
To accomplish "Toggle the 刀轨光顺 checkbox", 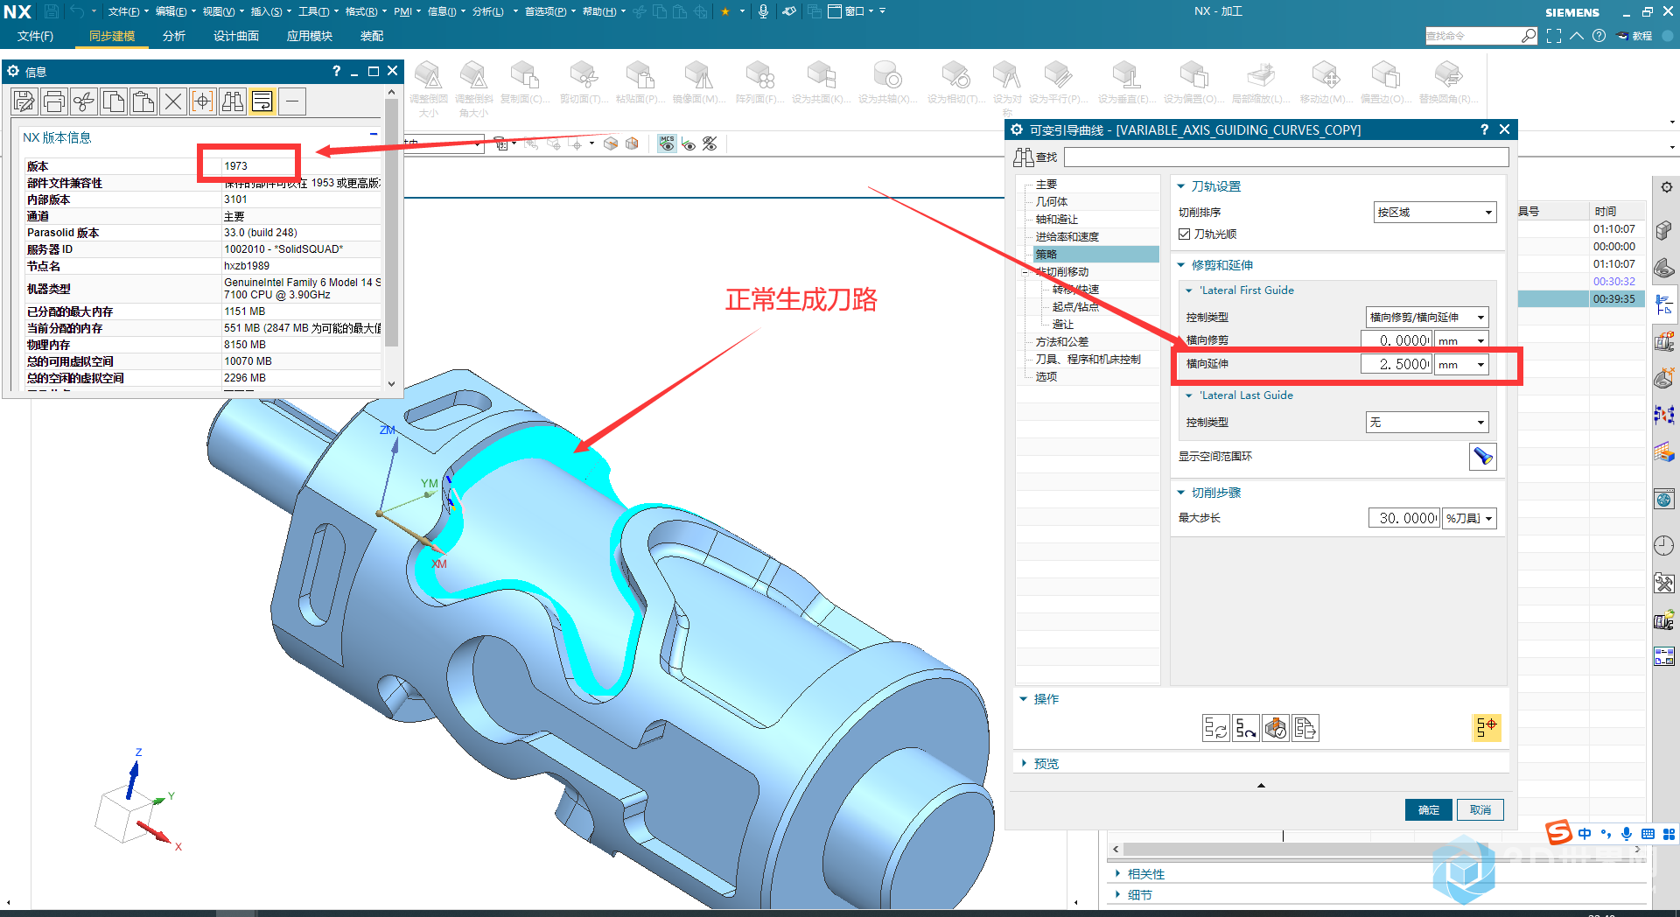I will [x=1184, y=234].
